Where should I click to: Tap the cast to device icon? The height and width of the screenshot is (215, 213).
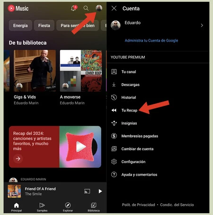87,191
